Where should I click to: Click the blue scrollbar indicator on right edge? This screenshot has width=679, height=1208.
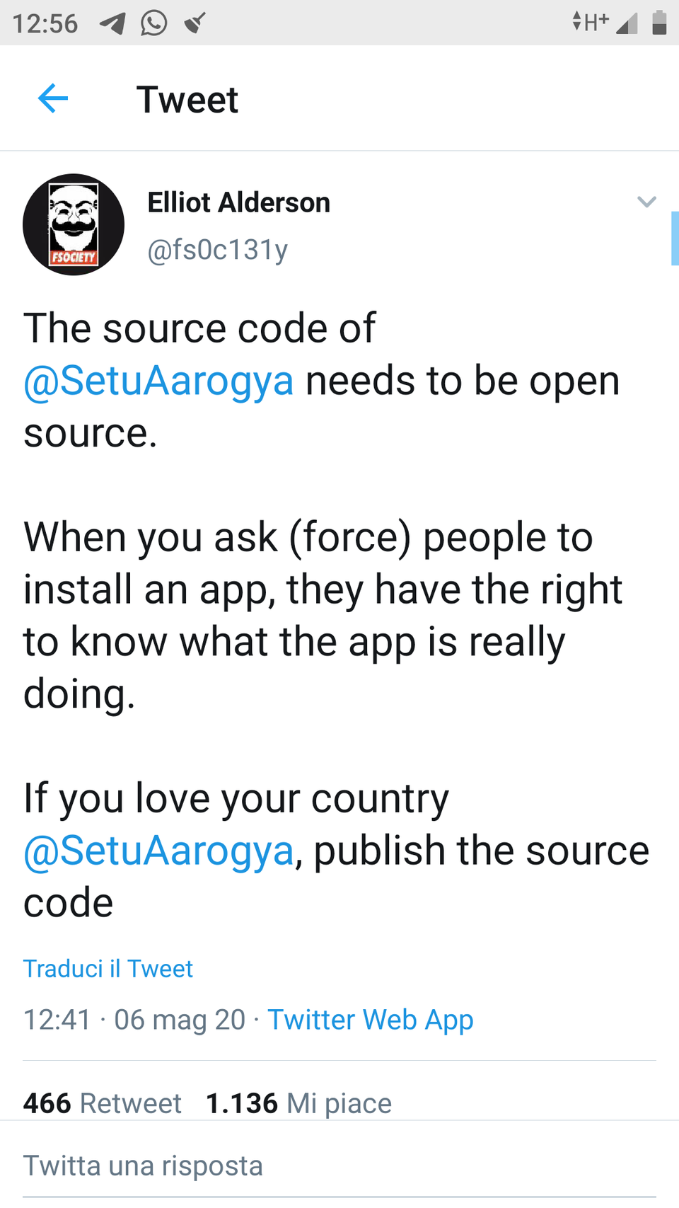pyautogui.click(x=675, y=238)
